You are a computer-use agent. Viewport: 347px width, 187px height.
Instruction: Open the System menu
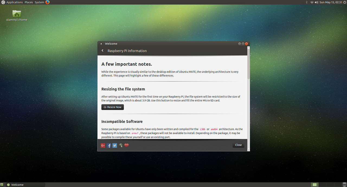(39, 2)
